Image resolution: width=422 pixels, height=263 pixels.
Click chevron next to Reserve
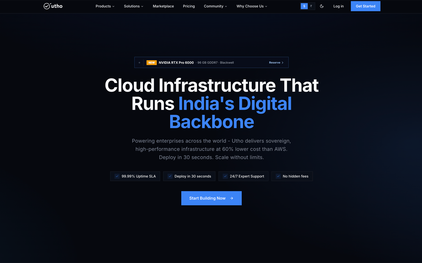[x=282, y=63]
